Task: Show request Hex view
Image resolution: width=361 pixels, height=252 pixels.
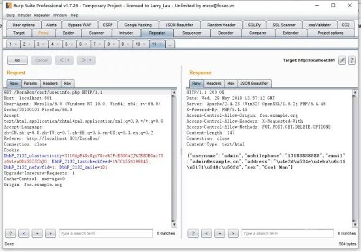Action: coord(67,84)
